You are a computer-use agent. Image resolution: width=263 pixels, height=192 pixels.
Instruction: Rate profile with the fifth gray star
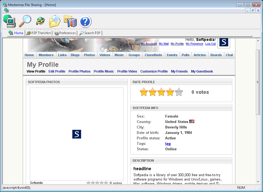coord(179,92)
